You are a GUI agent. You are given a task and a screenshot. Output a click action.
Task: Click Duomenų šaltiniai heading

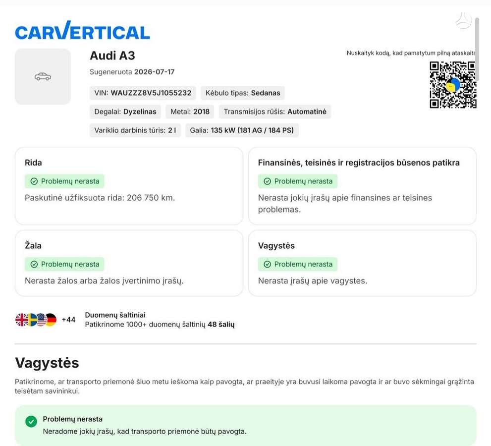115,315
